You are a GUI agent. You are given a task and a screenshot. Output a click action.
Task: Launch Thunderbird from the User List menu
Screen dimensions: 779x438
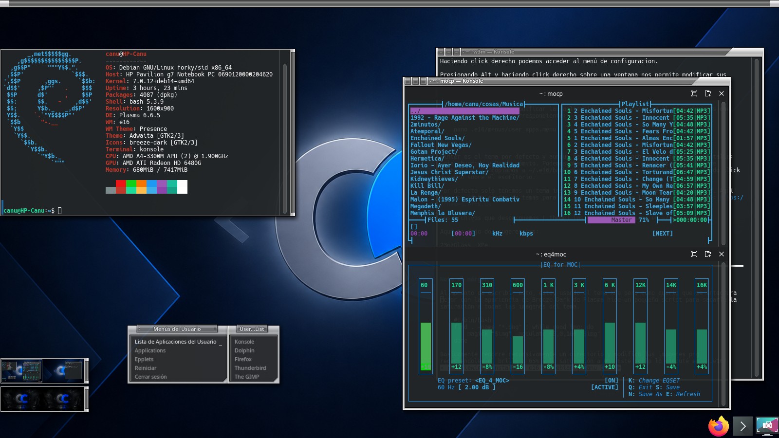[x=250, y=368]
